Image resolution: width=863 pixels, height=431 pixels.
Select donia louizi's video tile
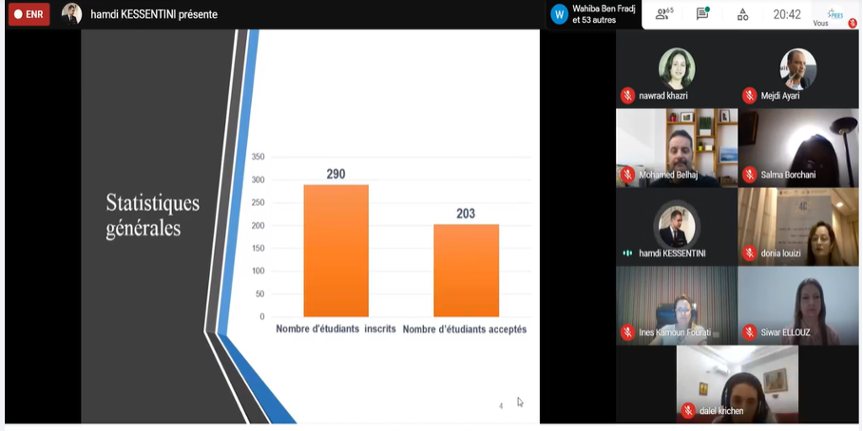pos(797,225)
